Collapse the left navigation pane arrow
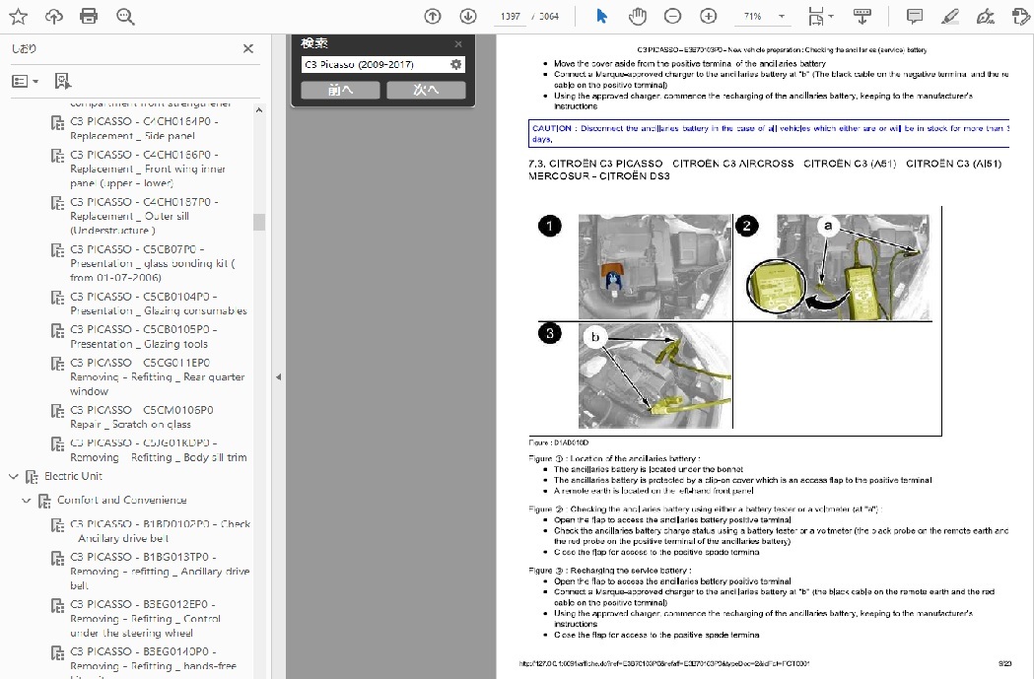The image size is (1034, 679). coord(278,377)
